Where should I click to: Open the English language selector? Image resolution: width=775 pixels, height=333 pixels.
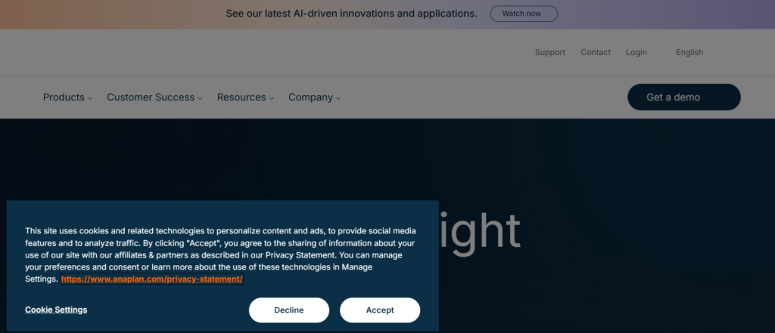point(689,52)
